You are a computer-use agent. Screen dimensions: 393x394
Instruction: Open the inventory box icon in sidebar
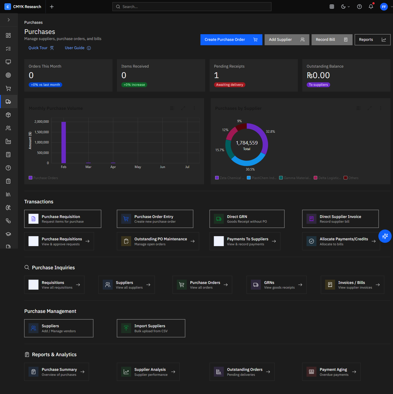pos(8,115)
